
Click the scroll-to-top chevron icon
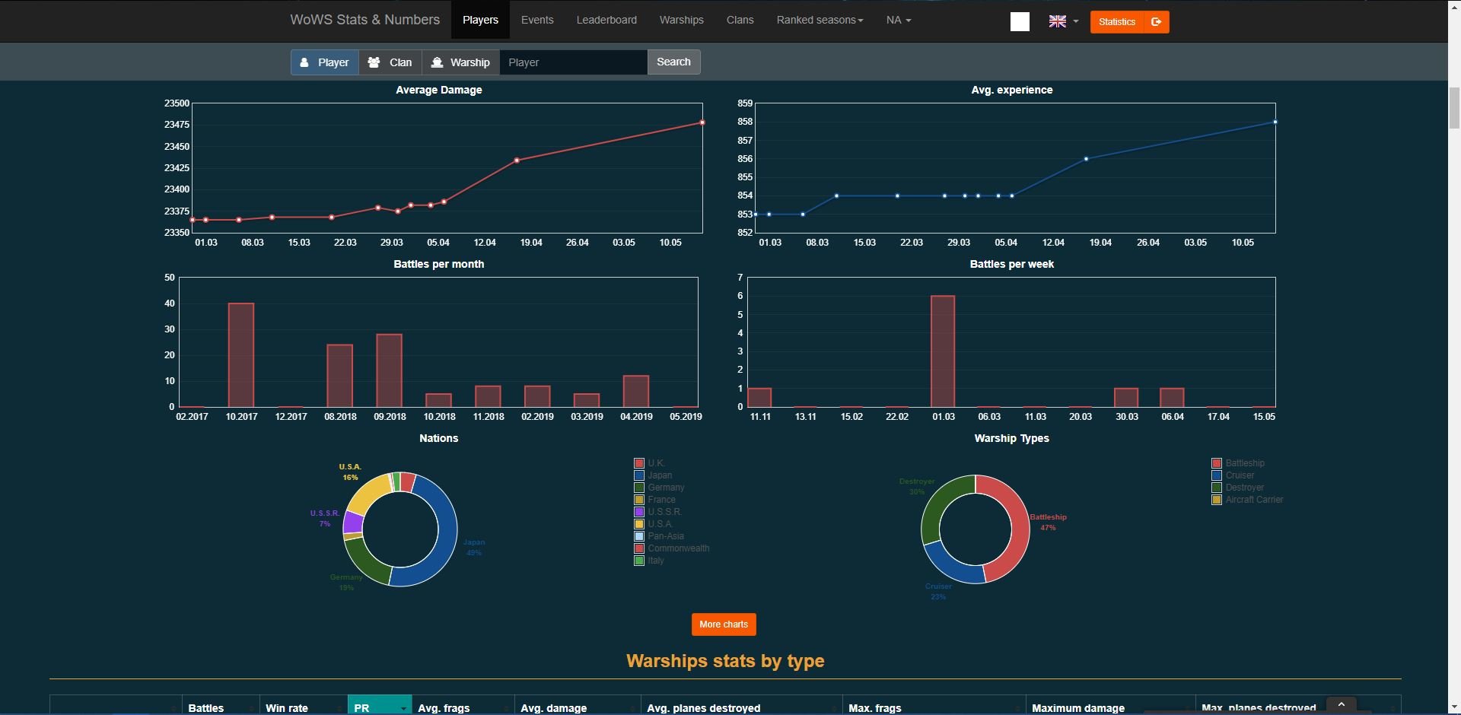point(1341,705)
